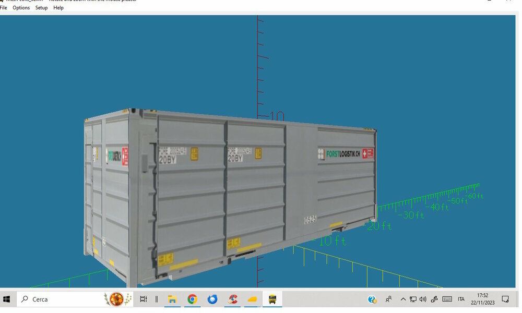Viewport: 522px width, 313px height.
Task: Open the blue Thunderbird taskbar icon
Action: [212, 299]
